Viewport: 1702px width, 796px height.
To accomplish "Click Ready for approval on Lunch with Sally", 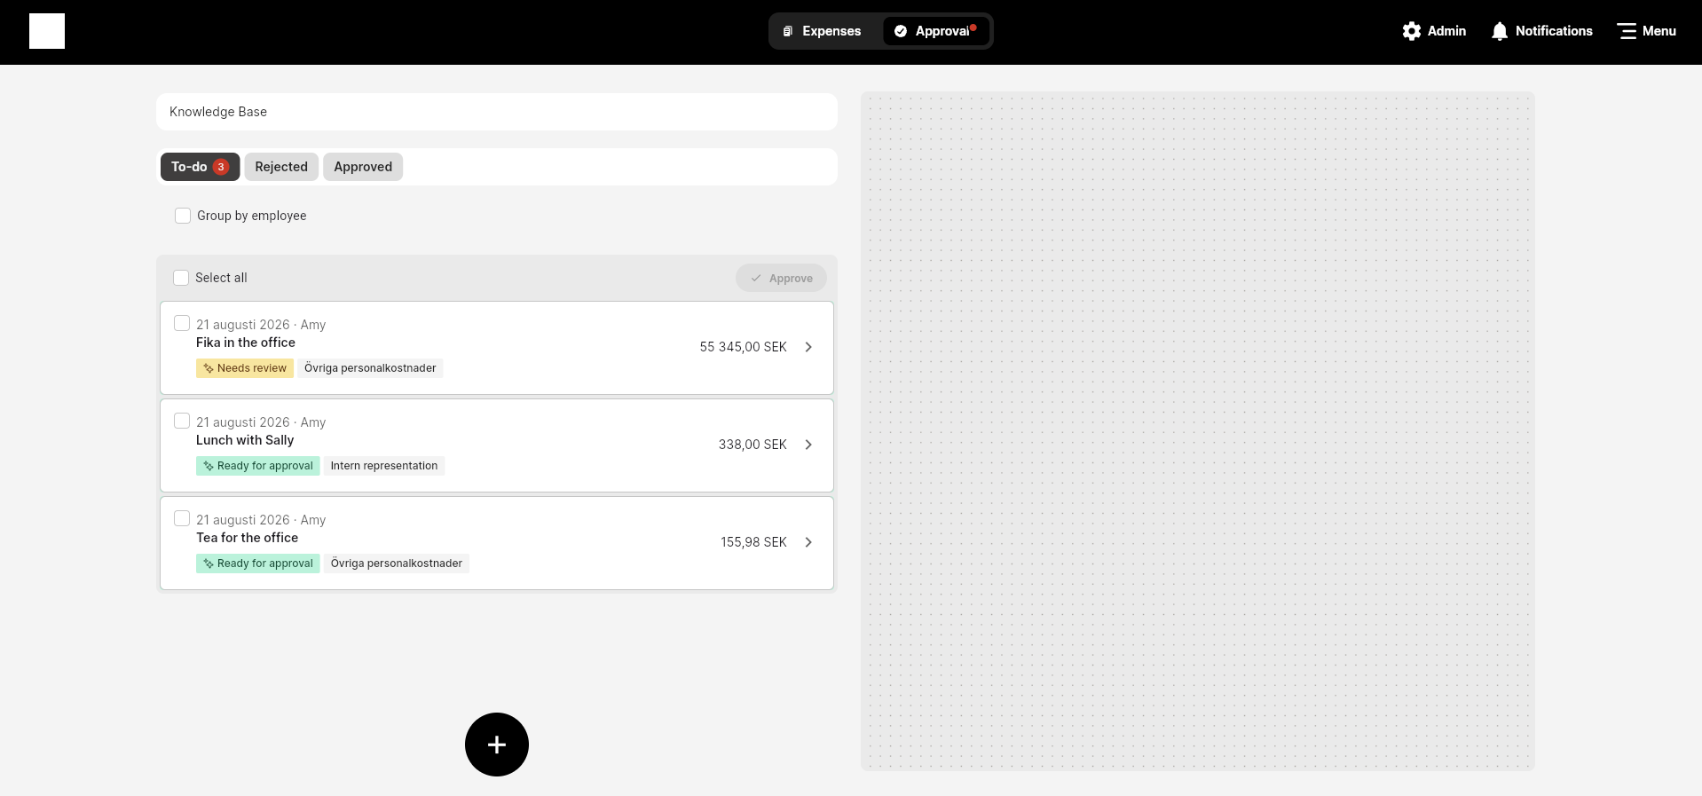I will (258, 466).
